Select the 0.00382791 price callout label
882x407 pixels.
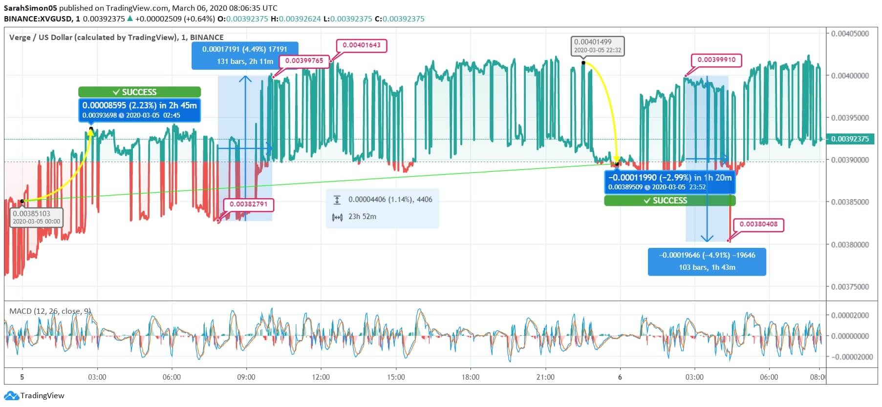coord(249,204)
